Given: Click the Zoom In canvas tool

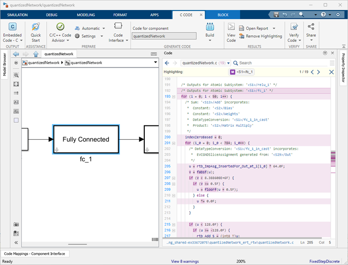Looking at the screenshot, I should (16, 75).
